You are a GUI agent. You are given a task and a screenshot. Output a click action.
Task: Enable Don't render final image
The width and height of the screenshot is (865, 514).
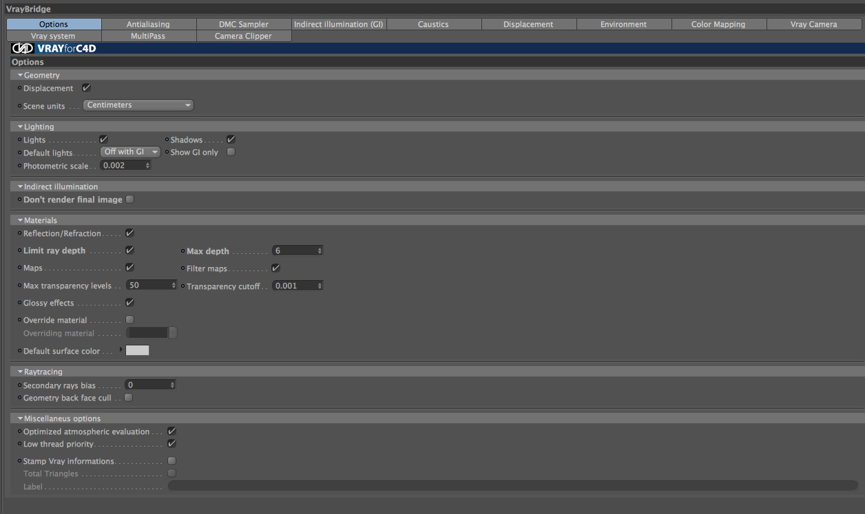tap(129, 200)
